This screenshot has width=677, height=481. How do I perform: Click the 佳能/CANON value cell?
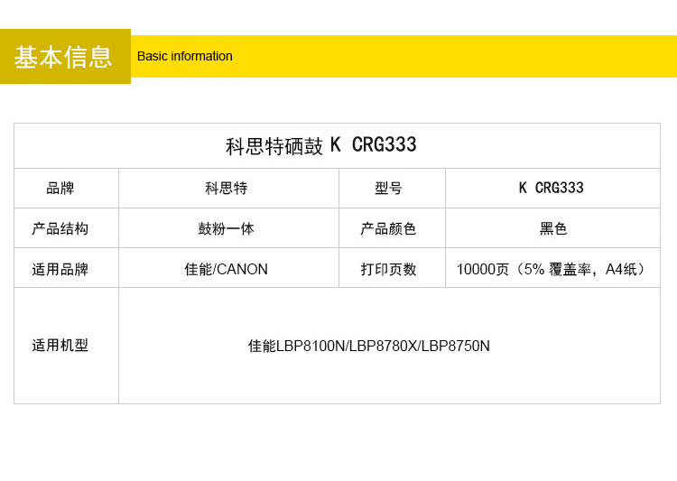(x=227, y=269)
